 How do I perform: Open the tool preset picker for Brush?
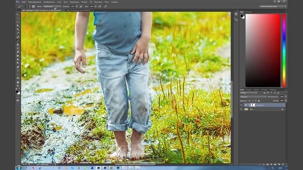click(20, 6)
